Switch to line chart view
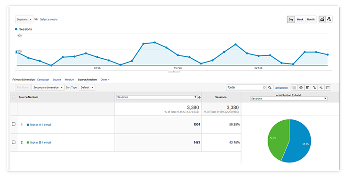 (x=322, y=19)
